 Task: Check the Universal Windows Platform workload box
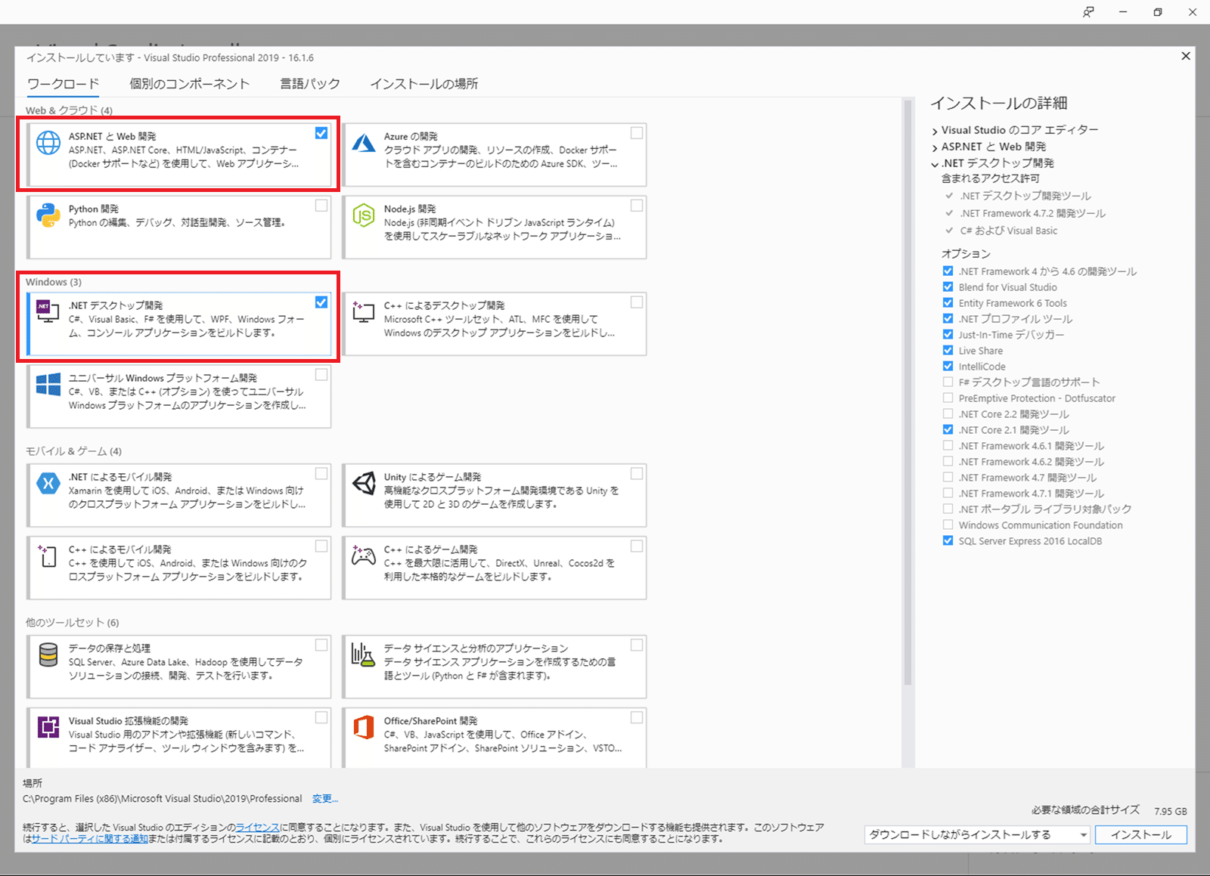pos(321,375)
